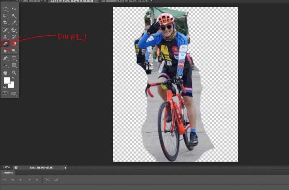Reset default foreground and background colors
The width and height of the screenshot is (289, 190).
click(5, 87)
